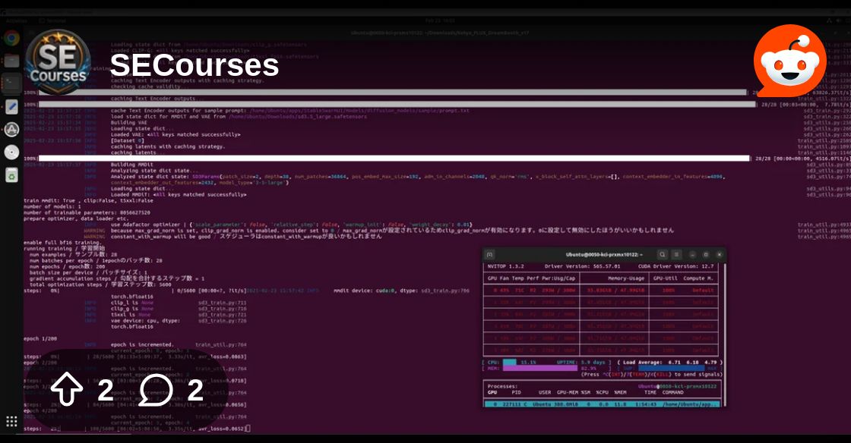Open the Files manager dock icon
Image resolution: width=851 pixels, height=443 pixels.
11,61
